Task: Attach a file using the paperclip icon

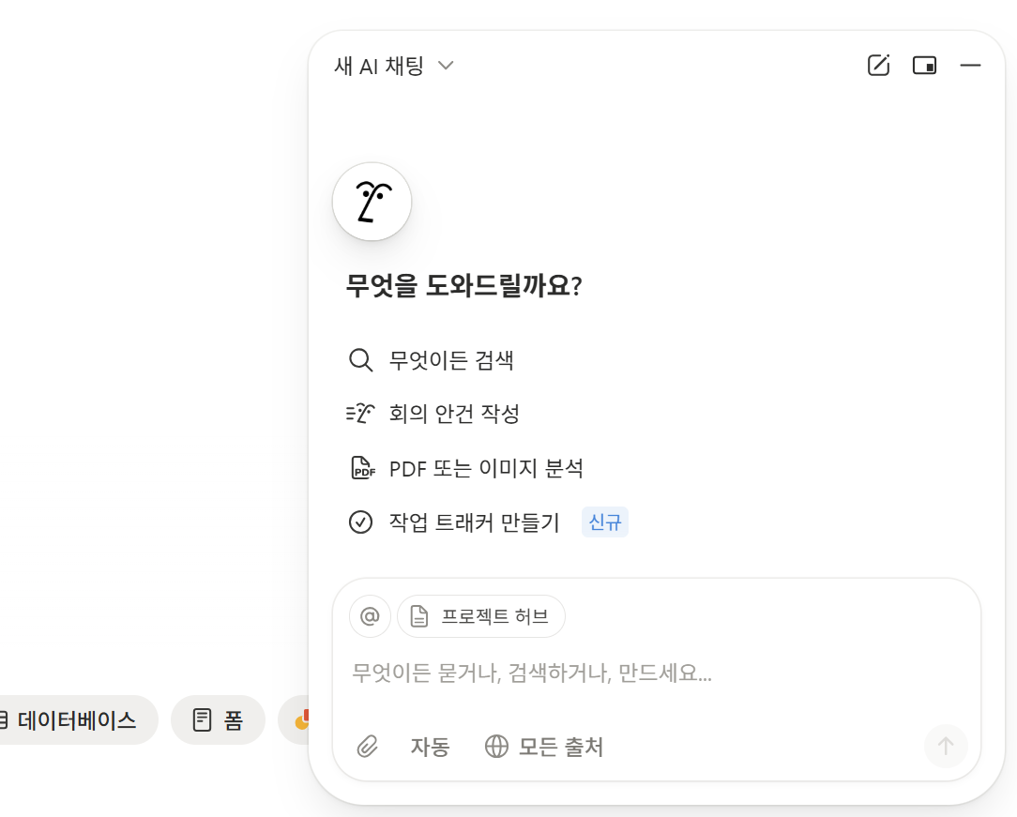Action: point(367,747)
